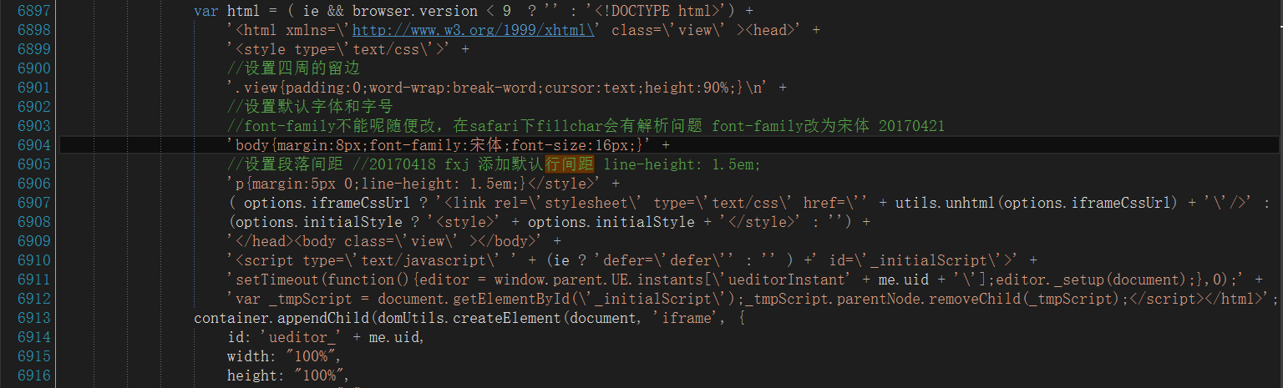The height and width of the screenshot is (388, 1283).
Task: Place cursor in '.view{padding:0' string
Action: point(498,88)
